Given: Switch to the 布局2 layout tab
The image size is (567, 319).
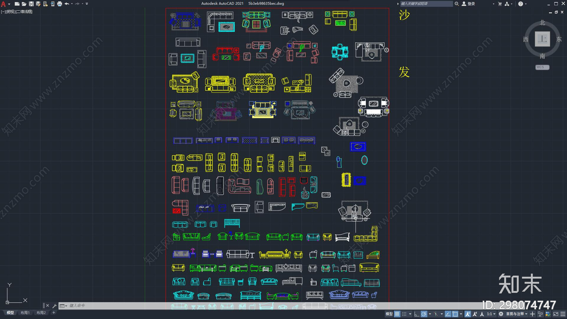Looking at the screenshot, I should pos(41,313).
